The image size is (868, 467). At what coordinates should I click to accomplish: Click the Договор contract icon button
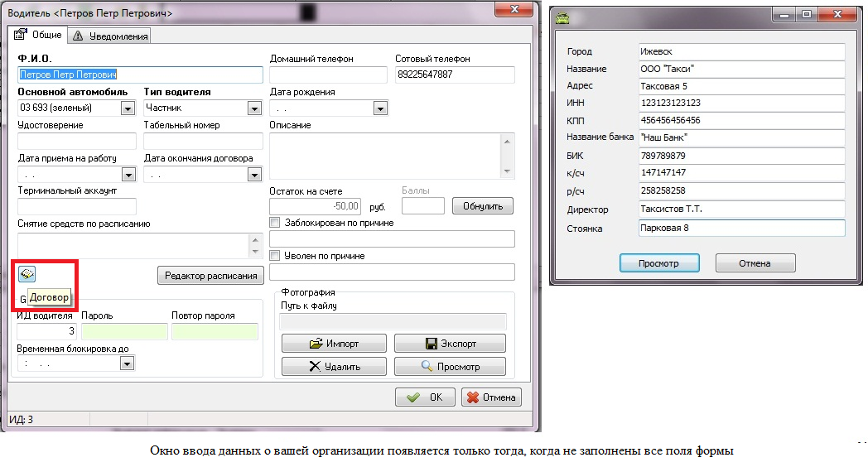click(27, 274)
